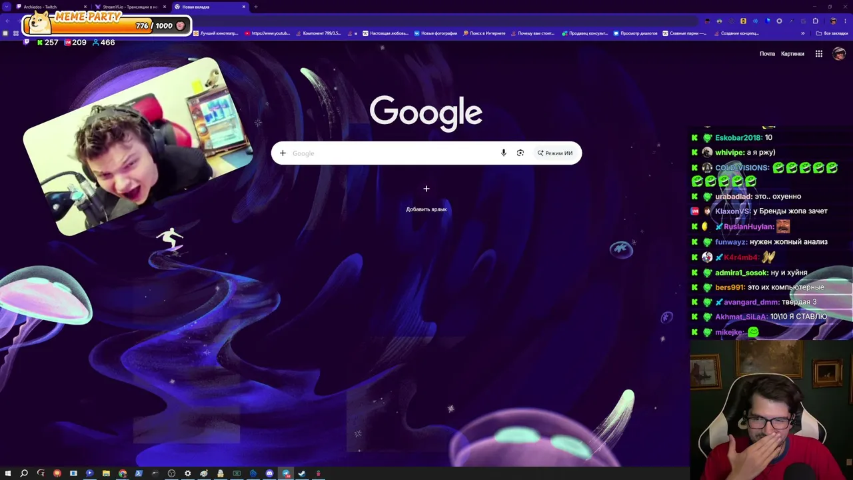Click the white ring extension icon
853x480 pixels.
(779, 21)
